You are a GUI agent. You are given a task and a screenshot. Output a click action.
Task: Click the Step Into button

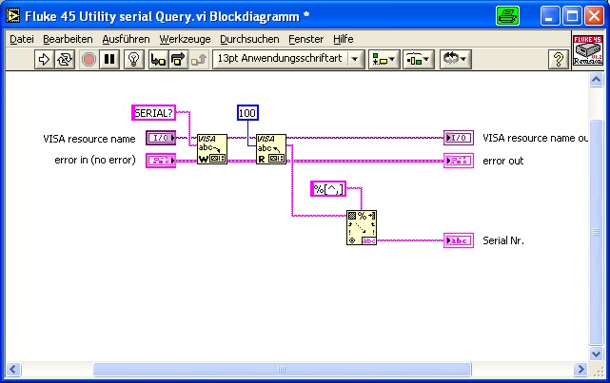pos(158,60)
